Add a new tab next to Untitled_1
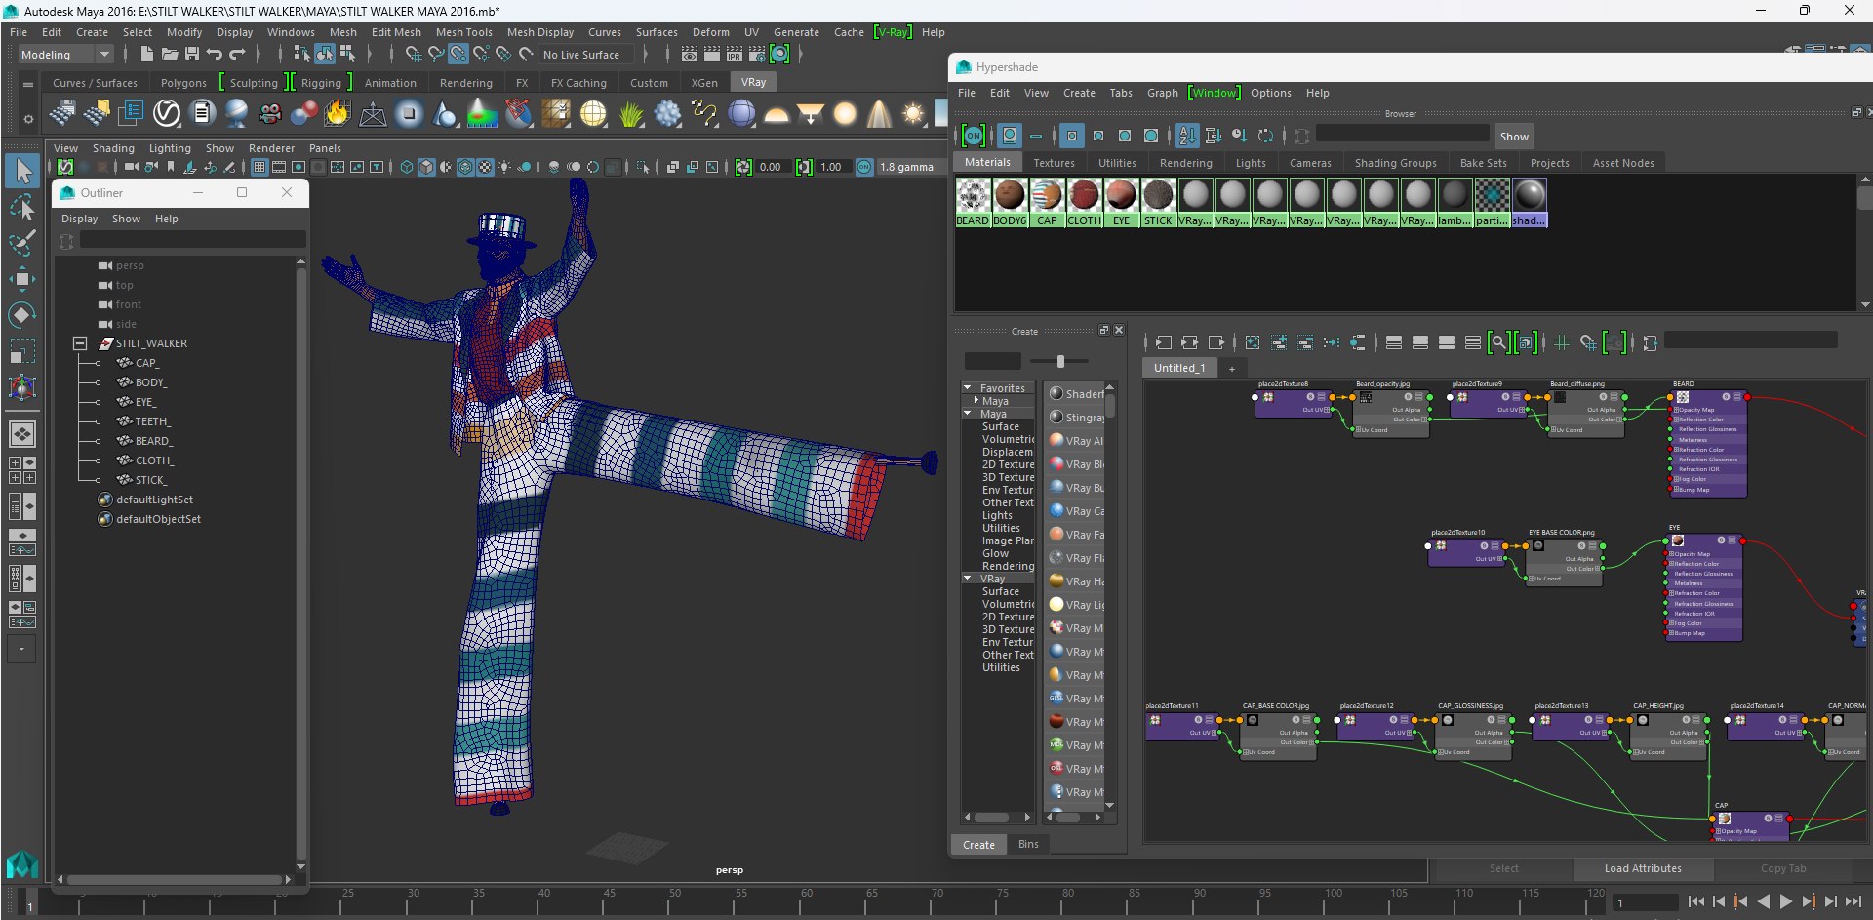 coord(1231,368)
